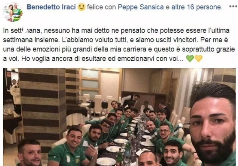Open Benedetto Iraci's profile name link

coord(51,7)
